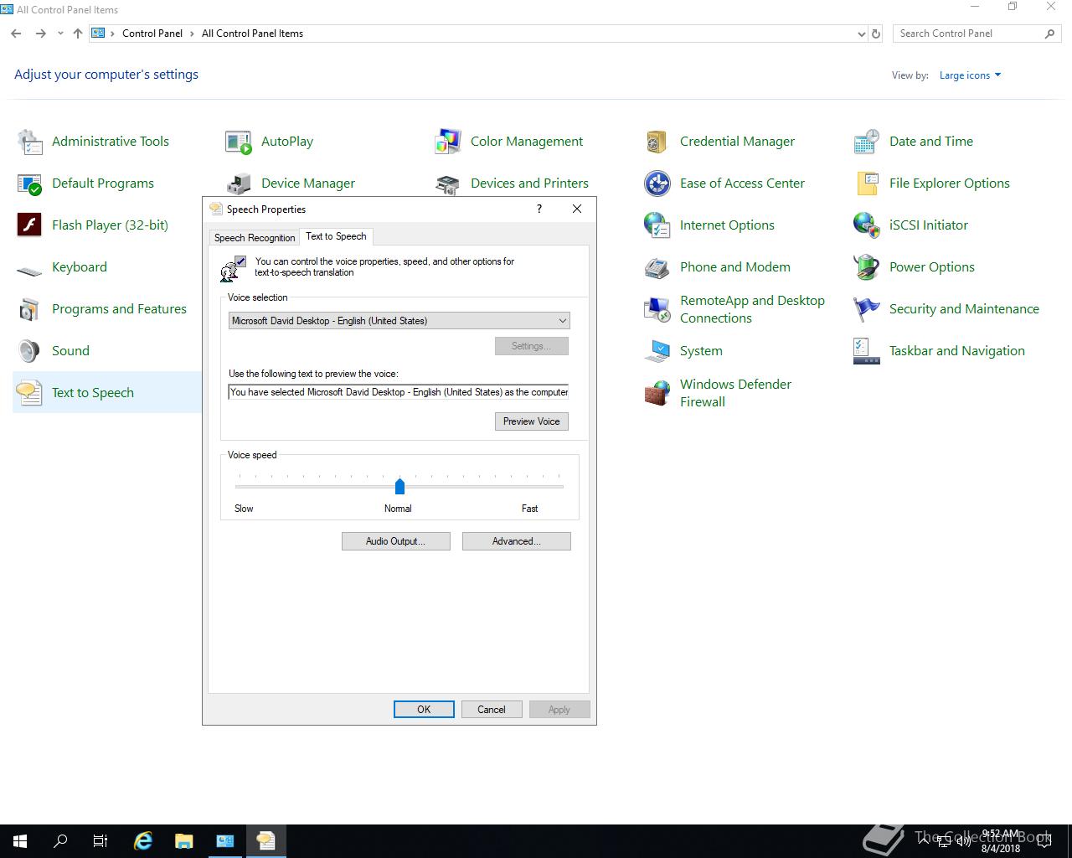Go back using the Back arrow

(x=16, y=34)
